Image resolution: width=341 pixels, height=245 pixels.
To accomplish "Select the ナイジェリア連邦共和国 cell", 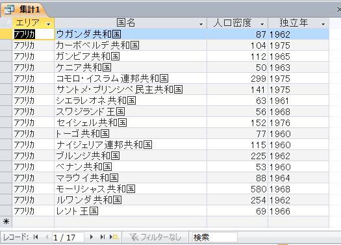I will (131, 145).
